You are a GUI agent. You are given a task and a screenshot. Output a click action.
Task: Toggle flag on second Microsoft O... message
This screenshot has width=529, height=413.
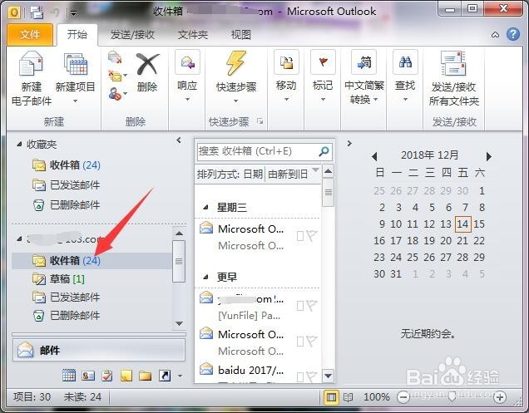pyautogui.click(x=312, y=341)
